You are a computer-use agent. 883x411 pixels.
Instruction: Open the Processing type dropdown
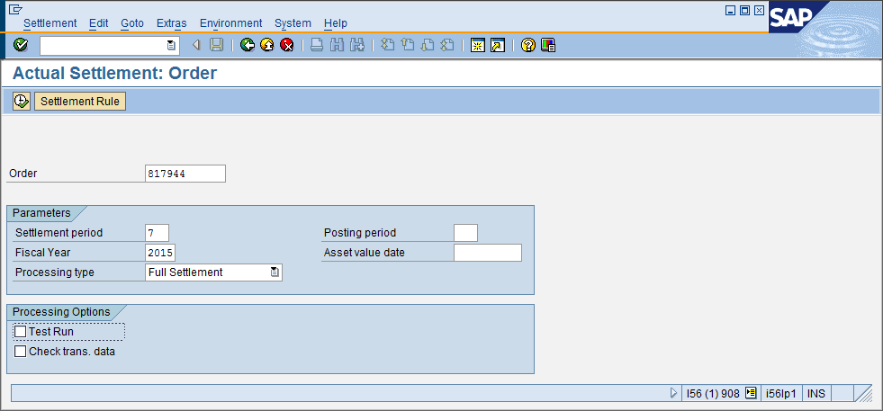tap(275, 273)
